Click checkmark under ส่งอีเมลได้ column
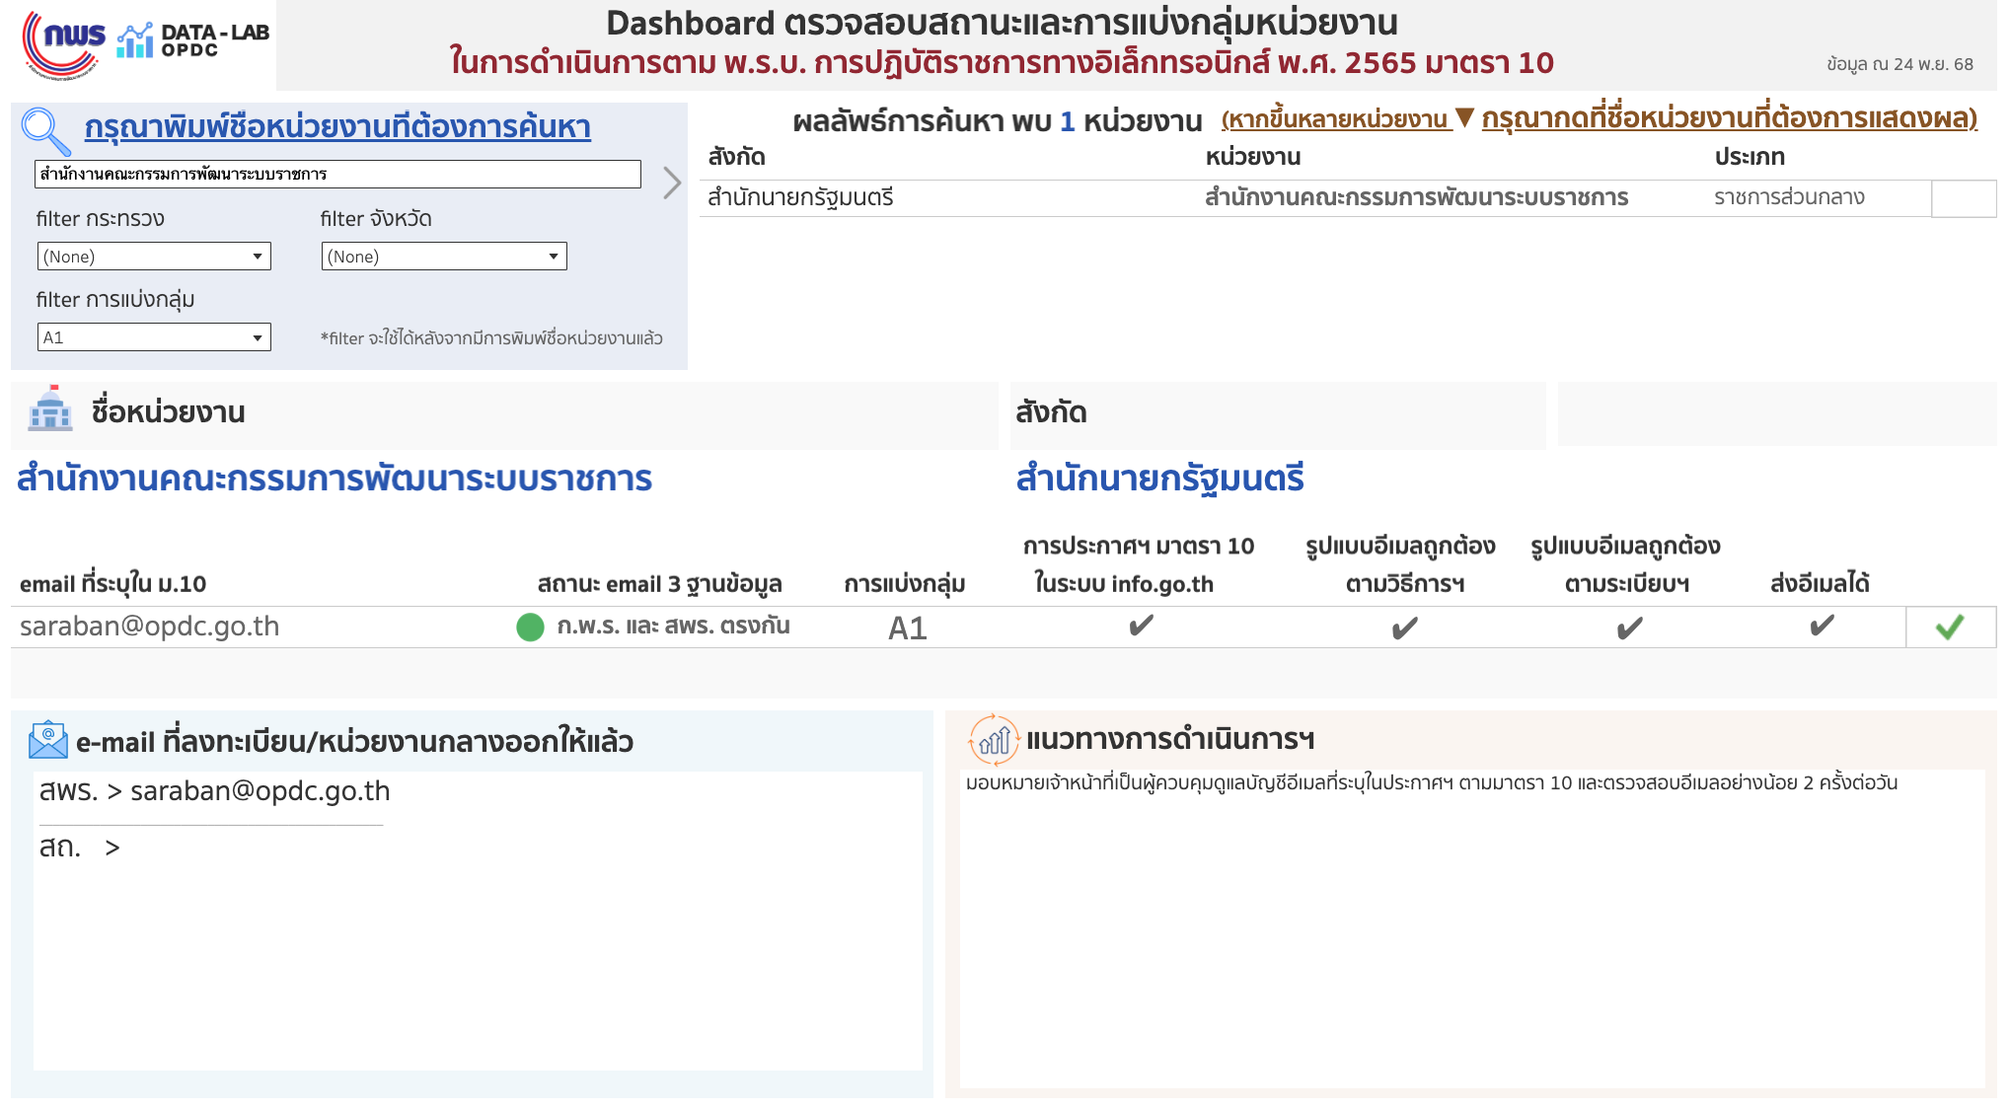The height and width of the screenshot is (1109, 2011). 1822,626
